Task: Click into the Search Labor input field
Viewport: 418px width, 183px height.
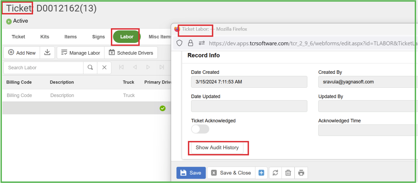Action: (x=43, y=68)
